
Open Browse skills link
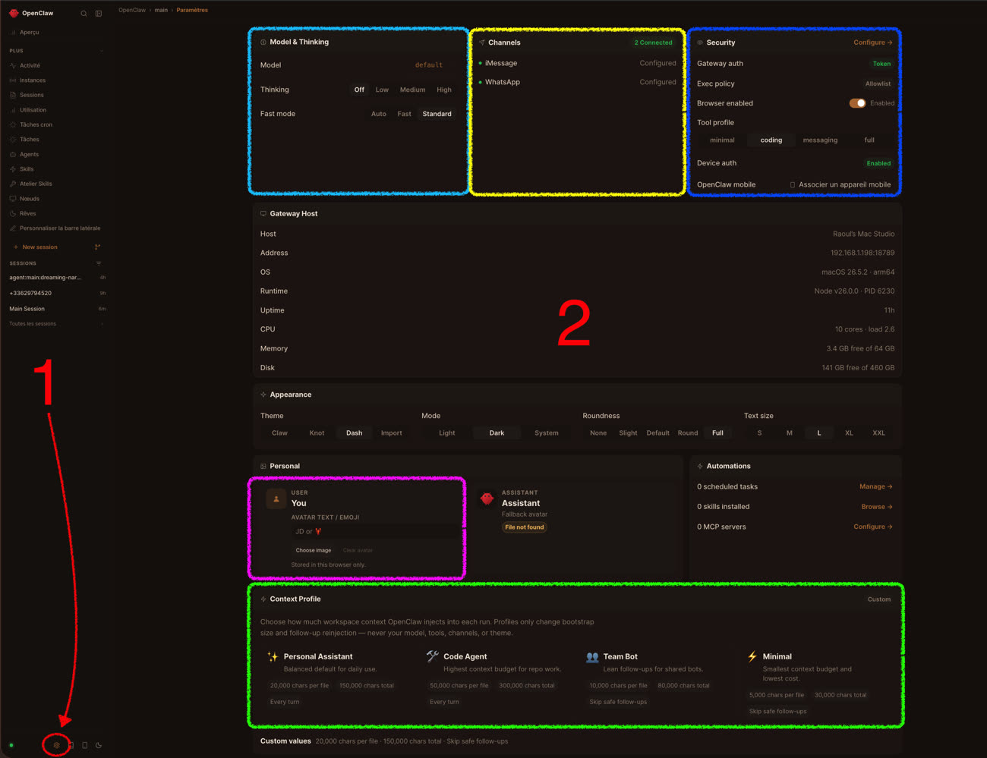(876, 507)
